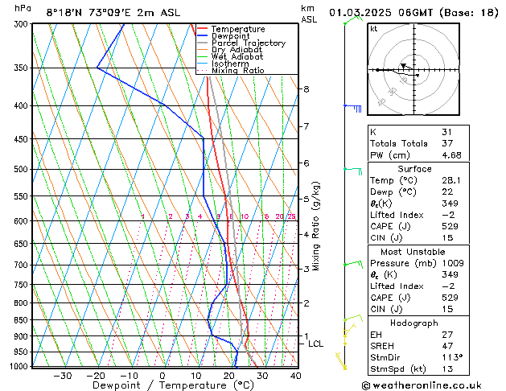Click the green wind barb at 300 hPa
506x391 pixels.
(353, 19)
